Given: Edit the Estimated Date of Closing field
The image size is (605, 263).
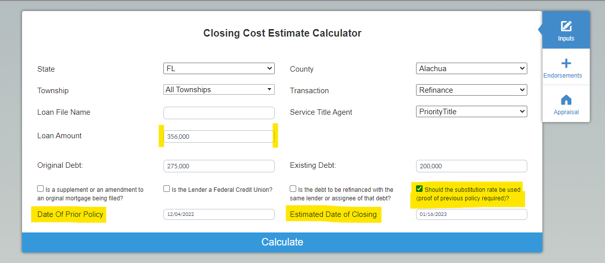Looking at the screenshot, I should coord(472,214).
